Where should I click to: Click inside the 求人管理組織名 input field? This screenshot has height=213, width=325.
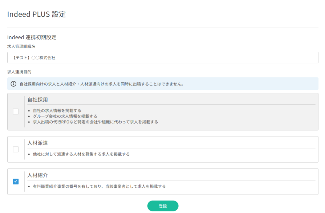tap(162, 58)
